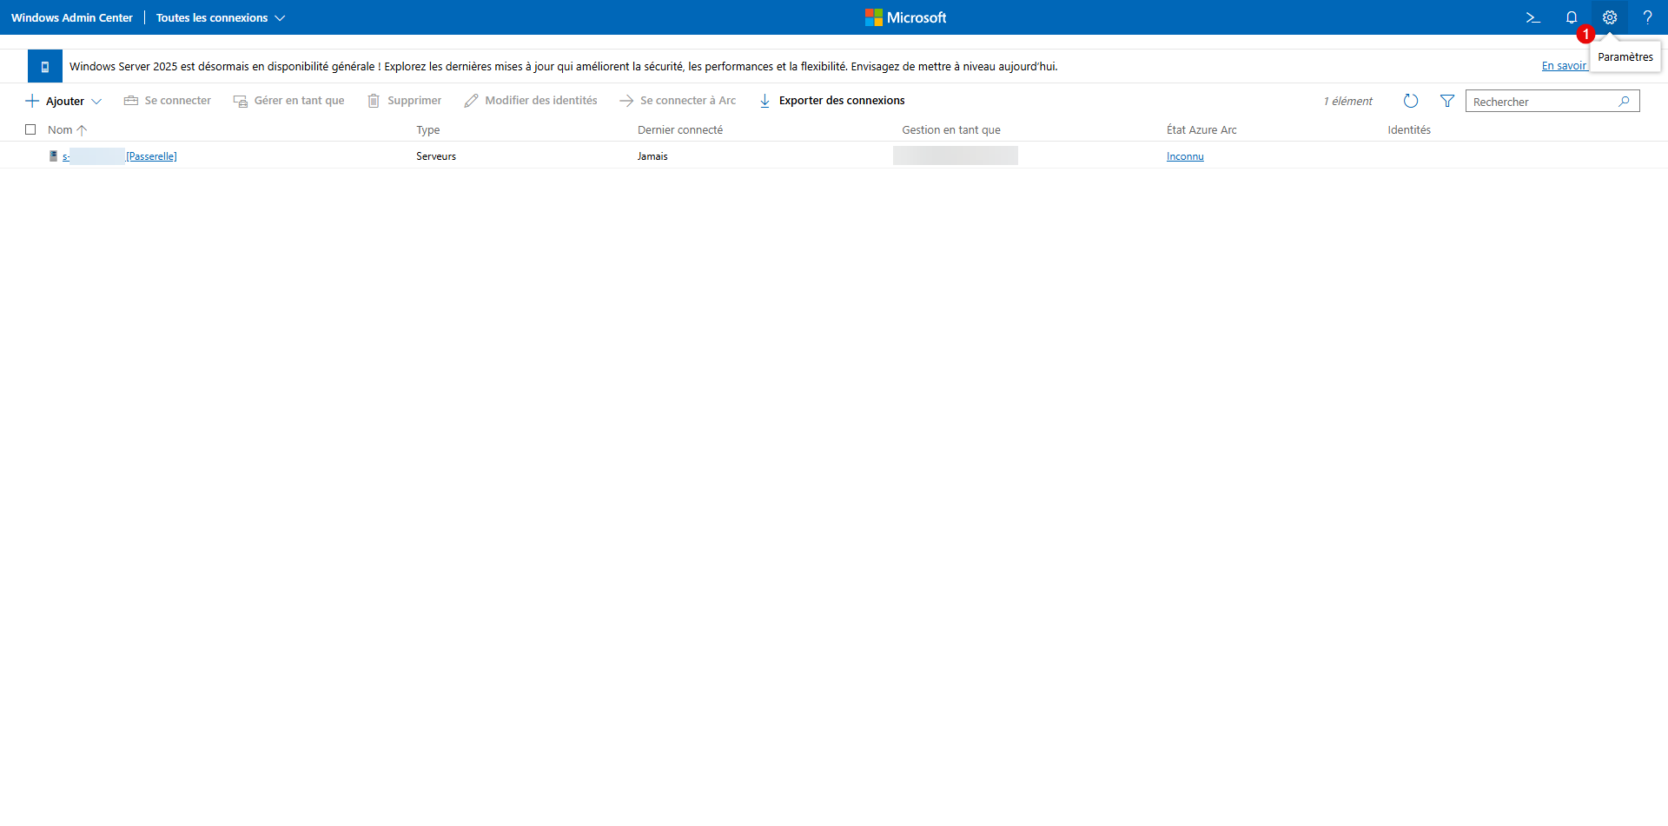Click the blue info banner icon
The height and width of the screenshot is (826, 1668).
[x=45, y=66]
